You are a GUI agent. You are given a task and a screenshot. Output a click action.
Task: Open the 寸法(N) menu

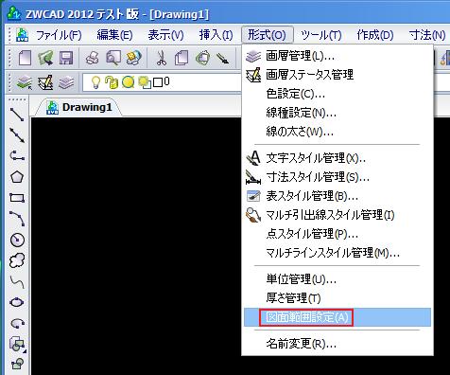(x=427, y=35)
